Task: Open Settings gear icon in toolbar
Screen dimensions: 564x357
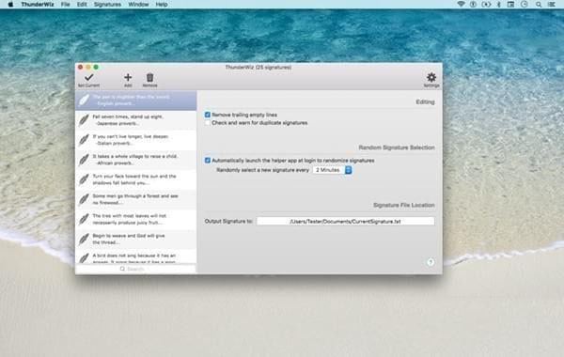Action: click(431, 77)
